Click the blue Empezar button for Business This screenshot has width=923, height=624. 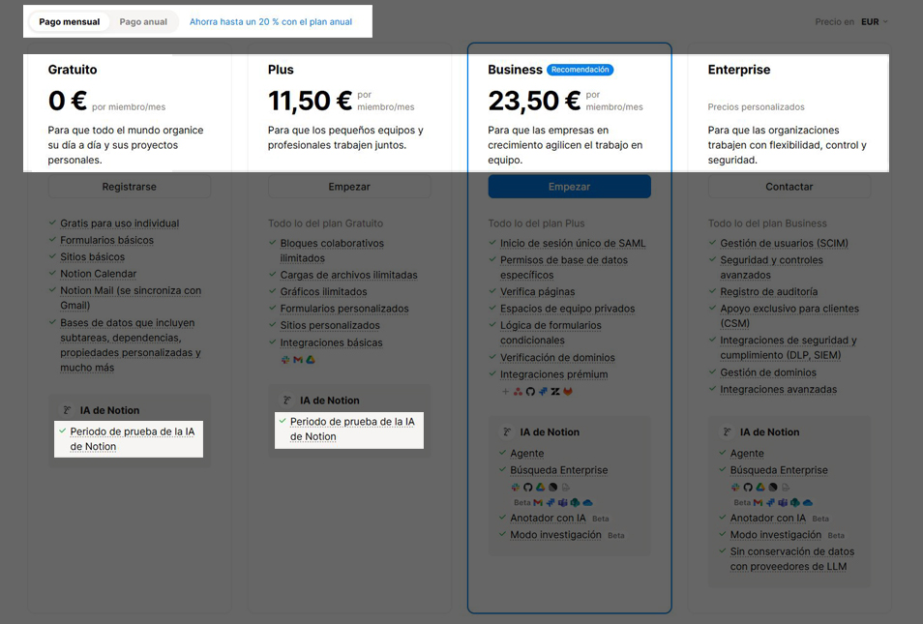pyautogui.click(x=569, y=187)
